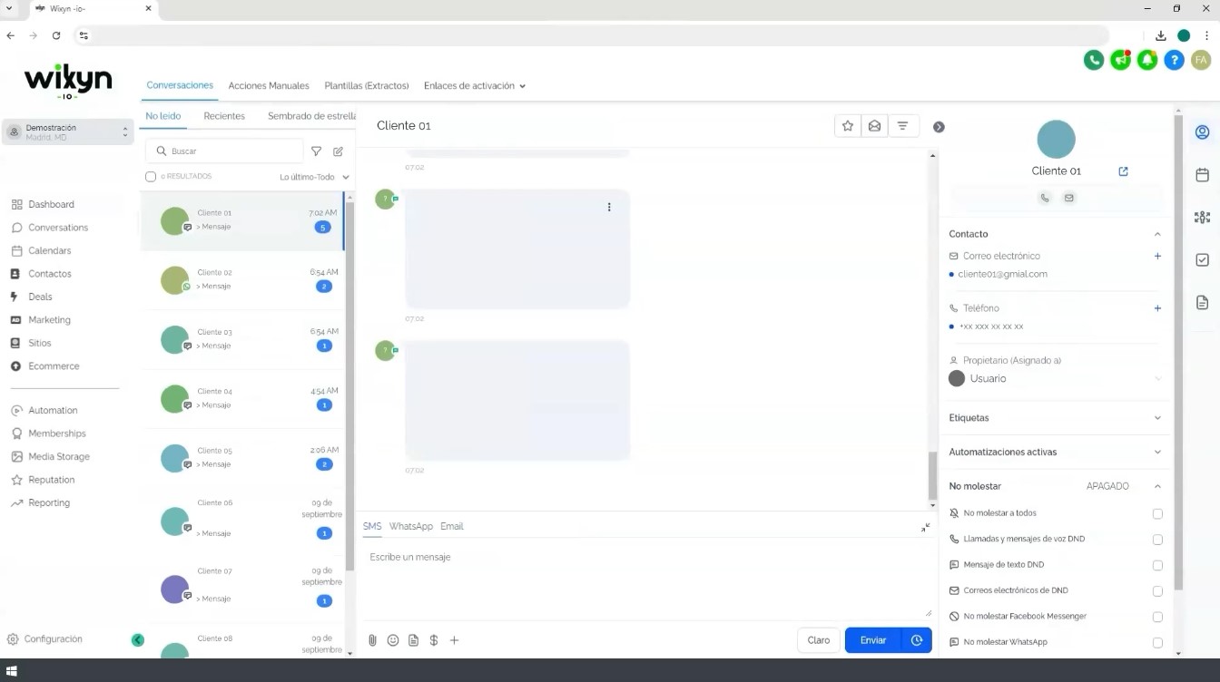Open contact in new window icon
1220x682 pixels.
[1123, 171]
